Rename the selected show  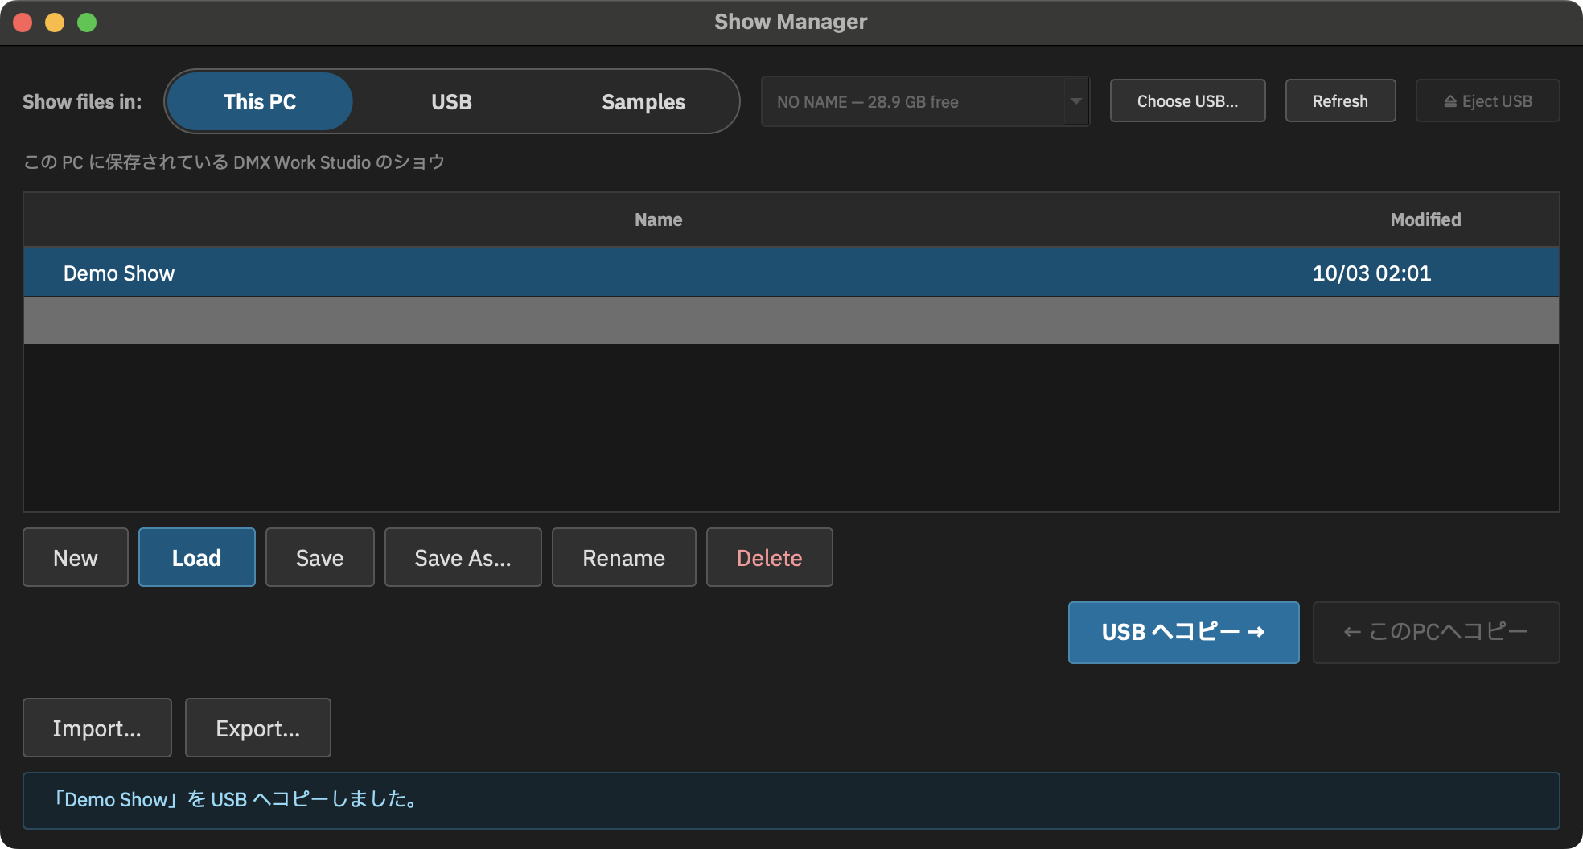pyautogui.click(x=624, y=557)
